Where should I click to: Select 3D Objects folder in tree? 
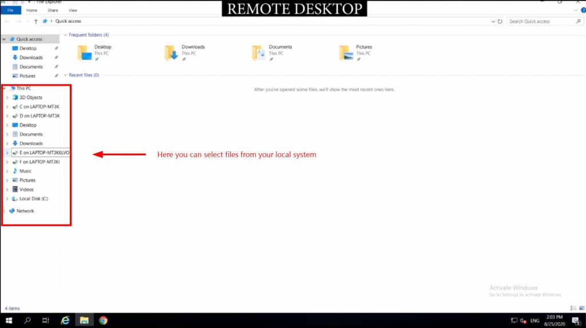click(x=31, y=97)
